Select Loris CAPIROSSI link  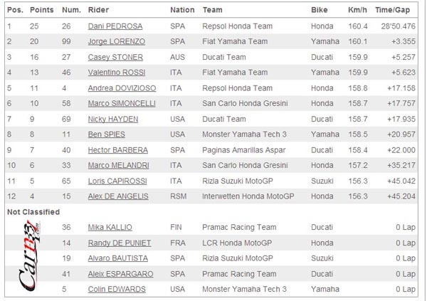point(117,181)
